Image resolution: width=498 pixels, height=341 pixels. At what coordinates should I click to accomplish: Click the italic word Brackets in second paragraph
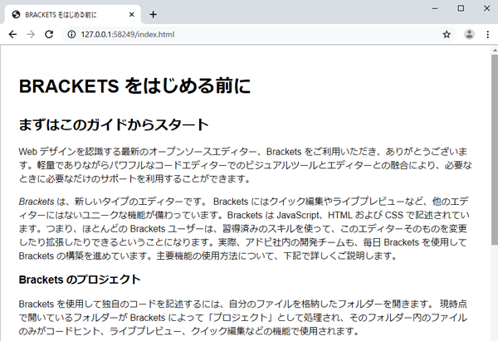pyautogui.click(x=37, y=202)
